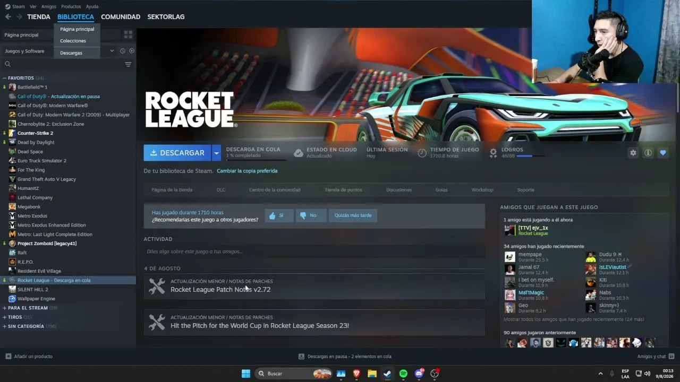Open the TIENDA tab
Viewport: 680px width, 382px height.
39,17
